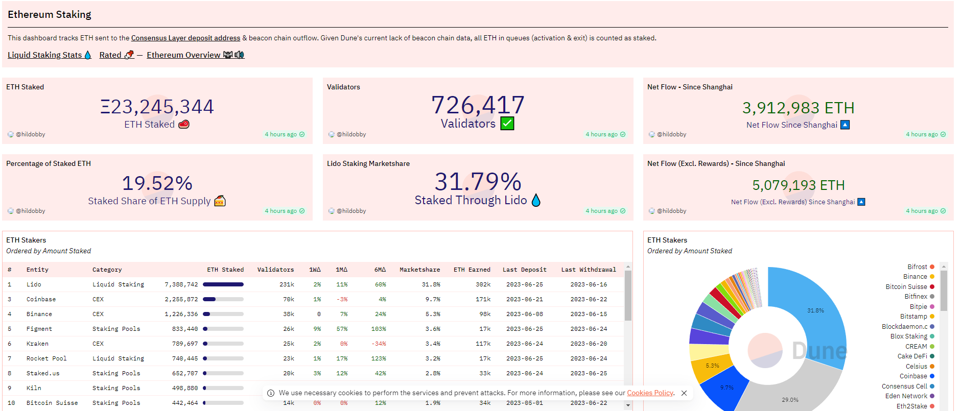Viewport: 962px width, 411px height.
Task: Click the green checkmark icon beside Validators
Action: coord(507,124)
